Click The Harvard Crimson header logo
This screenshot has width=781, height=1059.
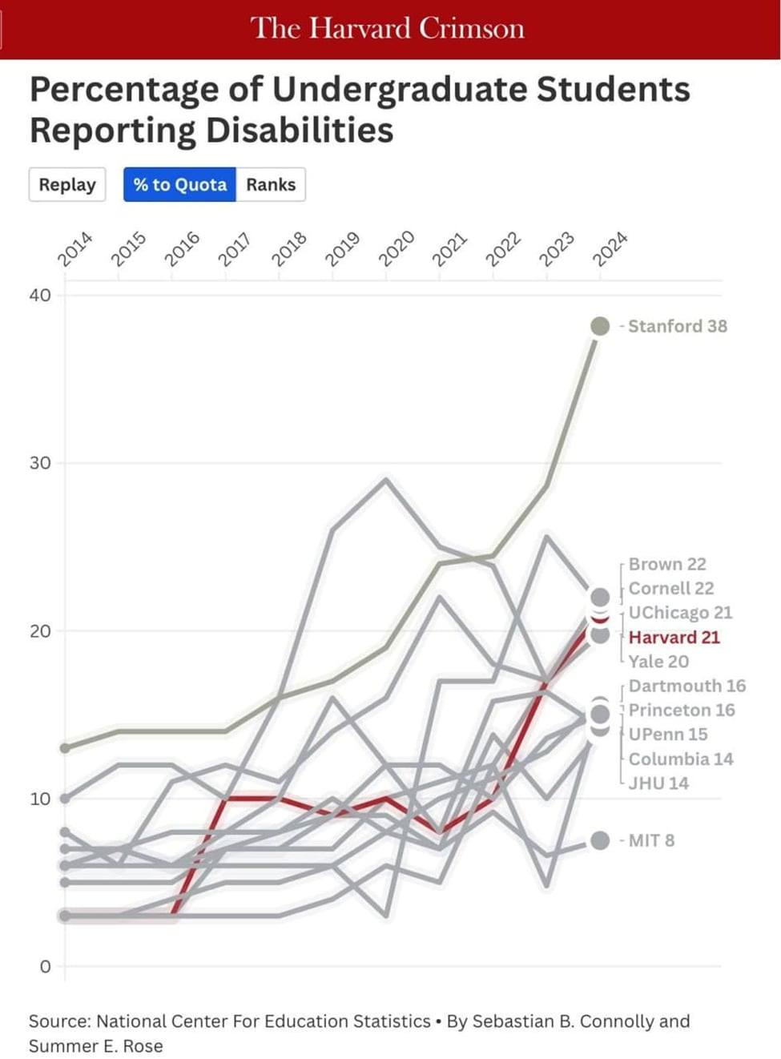pos(388,29)
